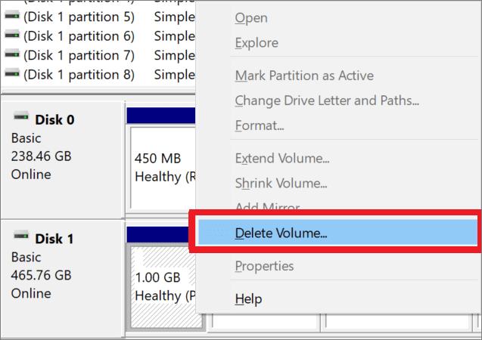Click the Disk 1 drive icon
The height and width of the screenshot is (340, 482).
tap(21, 239)
